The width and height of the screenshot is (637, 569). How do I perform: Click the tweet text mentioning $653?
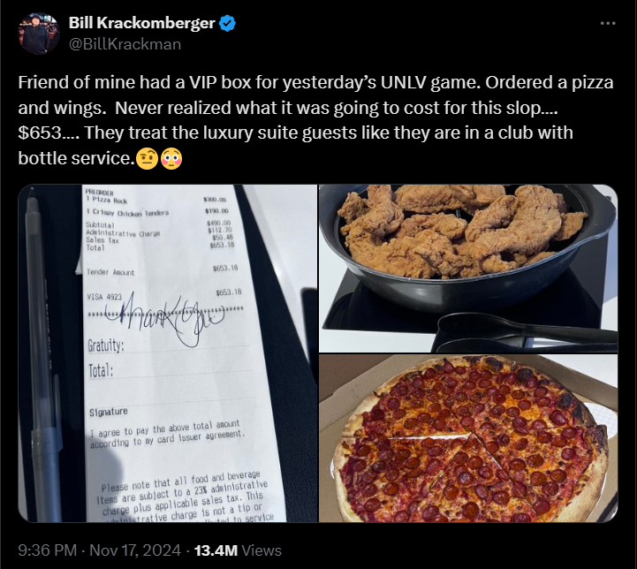pyautogui.click(x=315, y=120)
